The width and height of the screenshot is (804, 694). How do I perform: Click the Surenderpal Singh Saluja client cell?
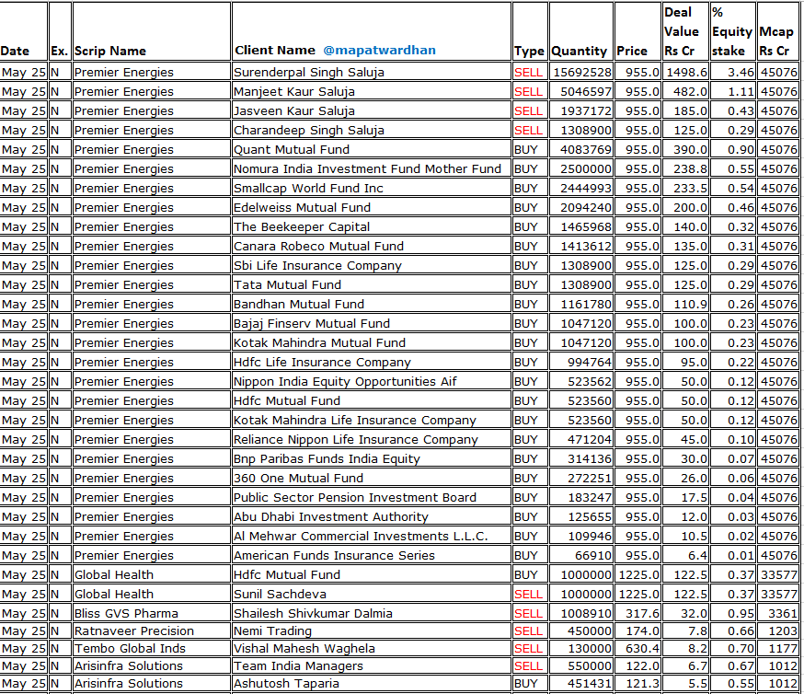point(372,73)
